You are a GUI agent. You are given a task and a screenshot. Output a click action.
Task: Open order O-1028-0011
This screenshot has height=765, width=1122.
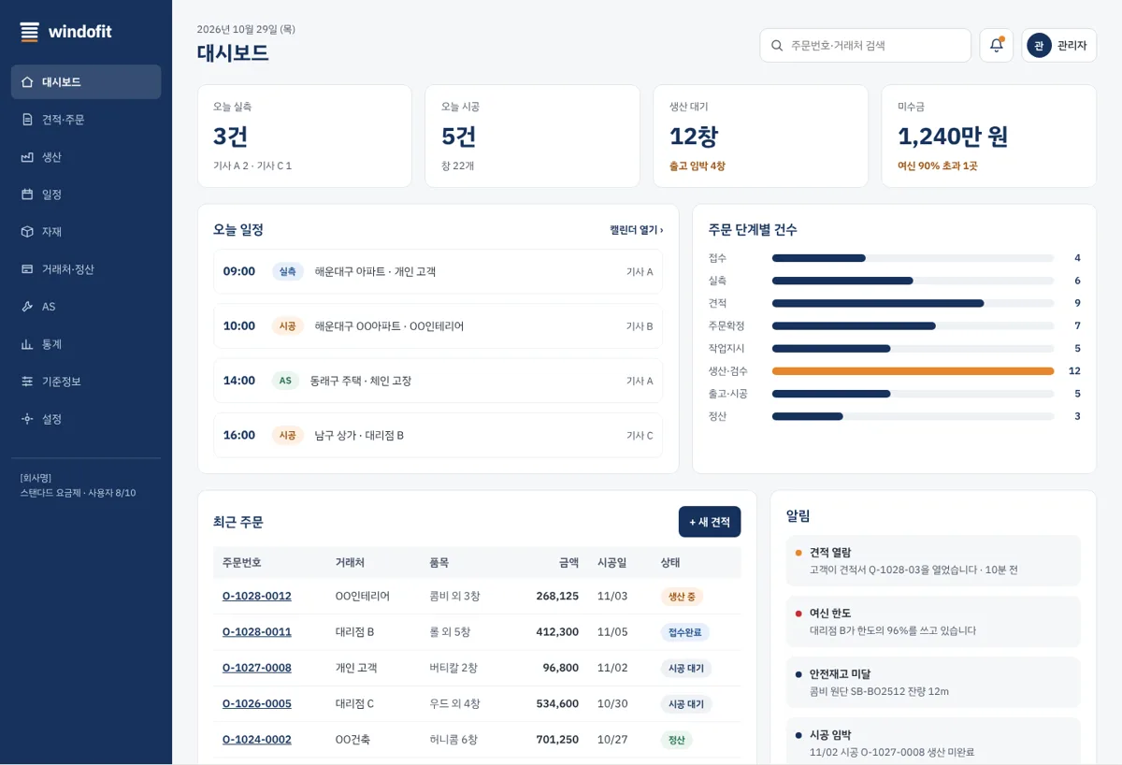click(257, 632)
